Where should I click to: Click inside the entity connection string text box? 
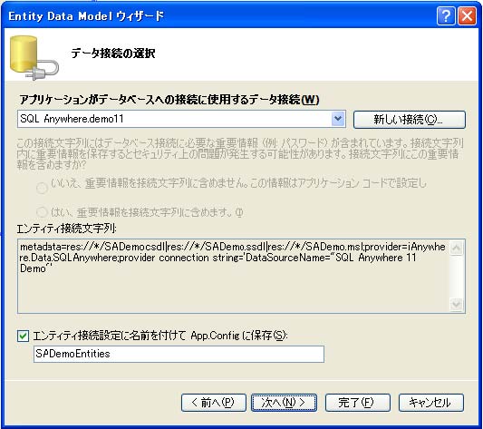(x=234, y=276)
